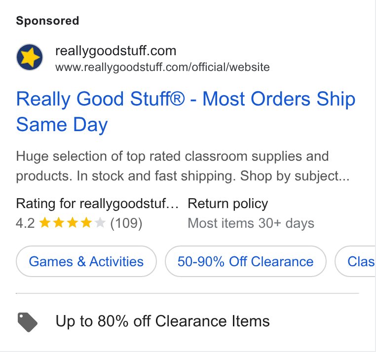
Task: Open the Up to 80% off Clearance Items offer
Action: 162,321
